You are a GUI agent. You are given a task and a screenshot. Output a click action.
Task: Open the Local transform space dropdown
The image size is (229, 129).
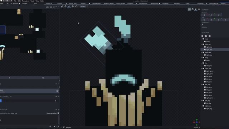[83, 6]
